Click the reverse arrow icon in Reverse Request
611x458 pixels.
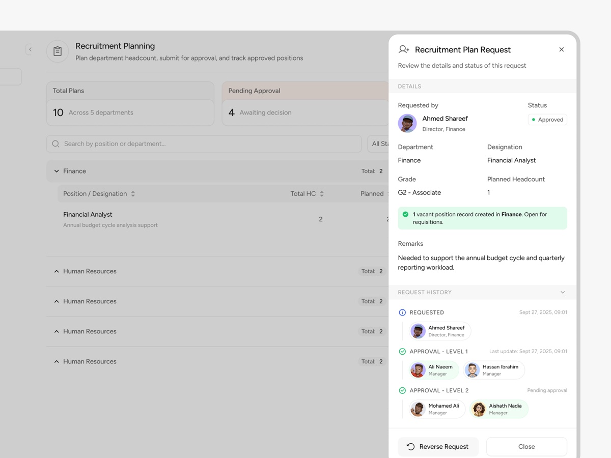point(410,447)
